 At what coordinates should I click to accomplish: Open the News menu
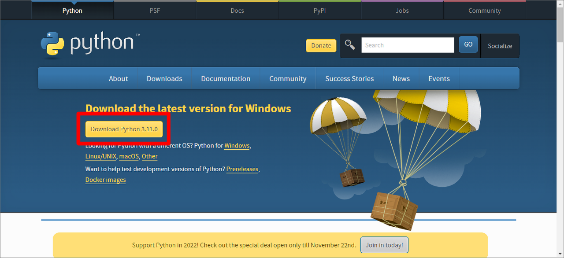(x=401, y=78)
